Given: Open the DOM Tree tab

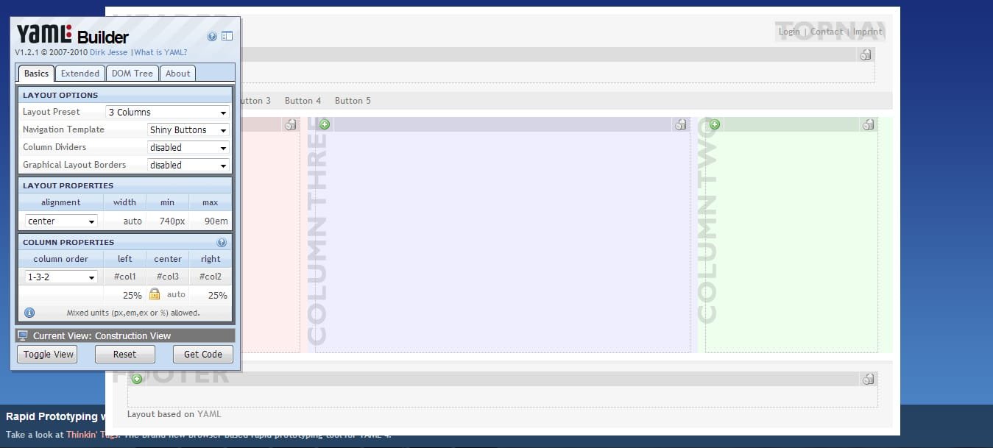Looking at the screenshot, I should 132,73.
